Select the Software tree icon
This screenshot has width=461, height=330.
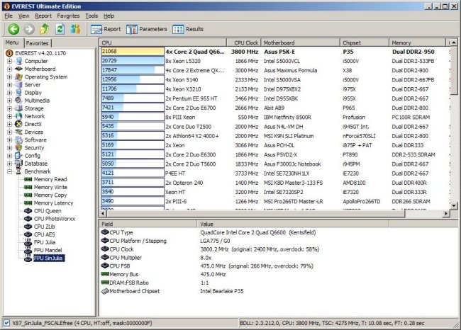(19, 140)
